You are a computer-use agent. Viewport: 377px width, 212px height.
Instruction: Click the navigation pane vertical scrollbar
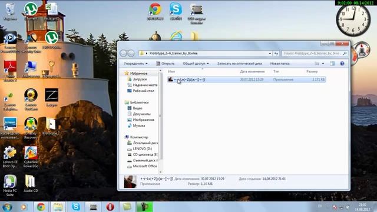160,115
